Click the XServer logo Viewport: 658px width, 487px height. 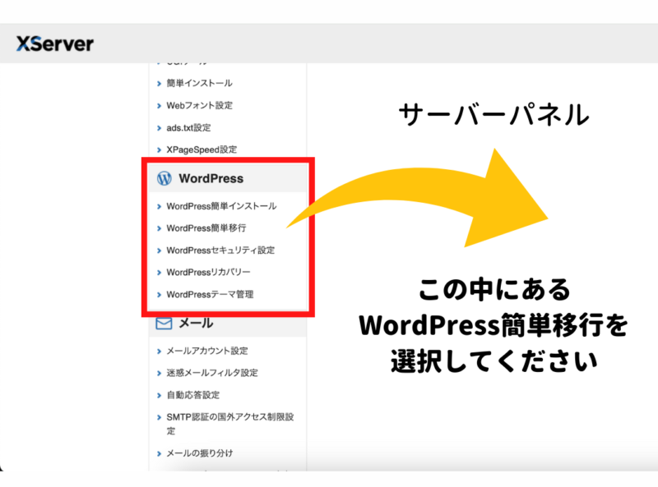54,44
